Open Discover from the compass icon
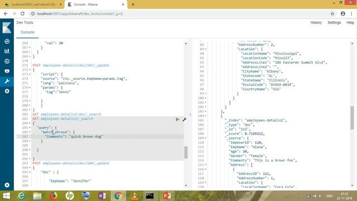 (7, 41)
